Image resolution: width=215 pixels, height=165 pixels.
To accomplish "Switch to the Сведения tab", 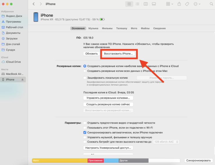I will coord(159,28).
